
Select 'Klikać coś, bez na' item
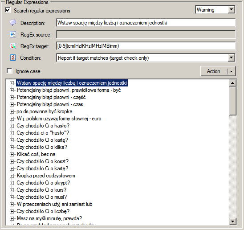[36, 154]
